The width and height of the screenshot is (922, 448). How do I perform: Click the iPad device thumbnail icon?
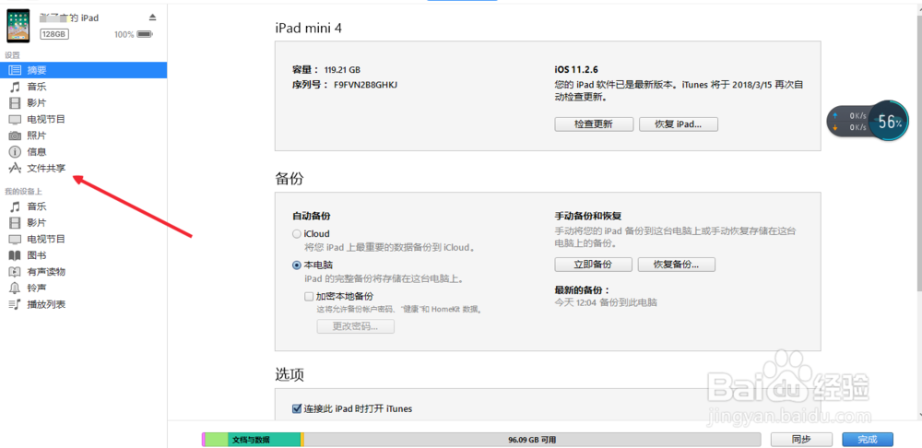tap(18, 26)
